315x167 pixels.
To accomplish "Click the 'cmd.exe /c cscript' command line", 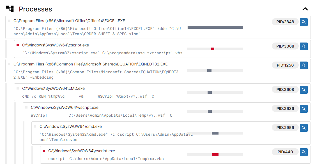I will point(116,137).
